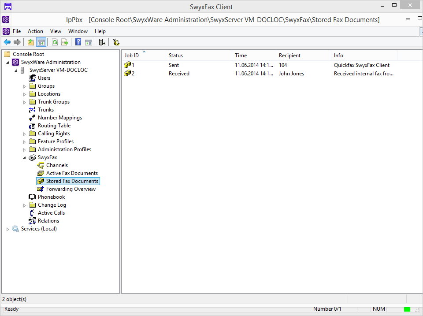This screenshot has height=316, width=423.
Task: Click the Up one level folder icon
Action: [30, 42]
